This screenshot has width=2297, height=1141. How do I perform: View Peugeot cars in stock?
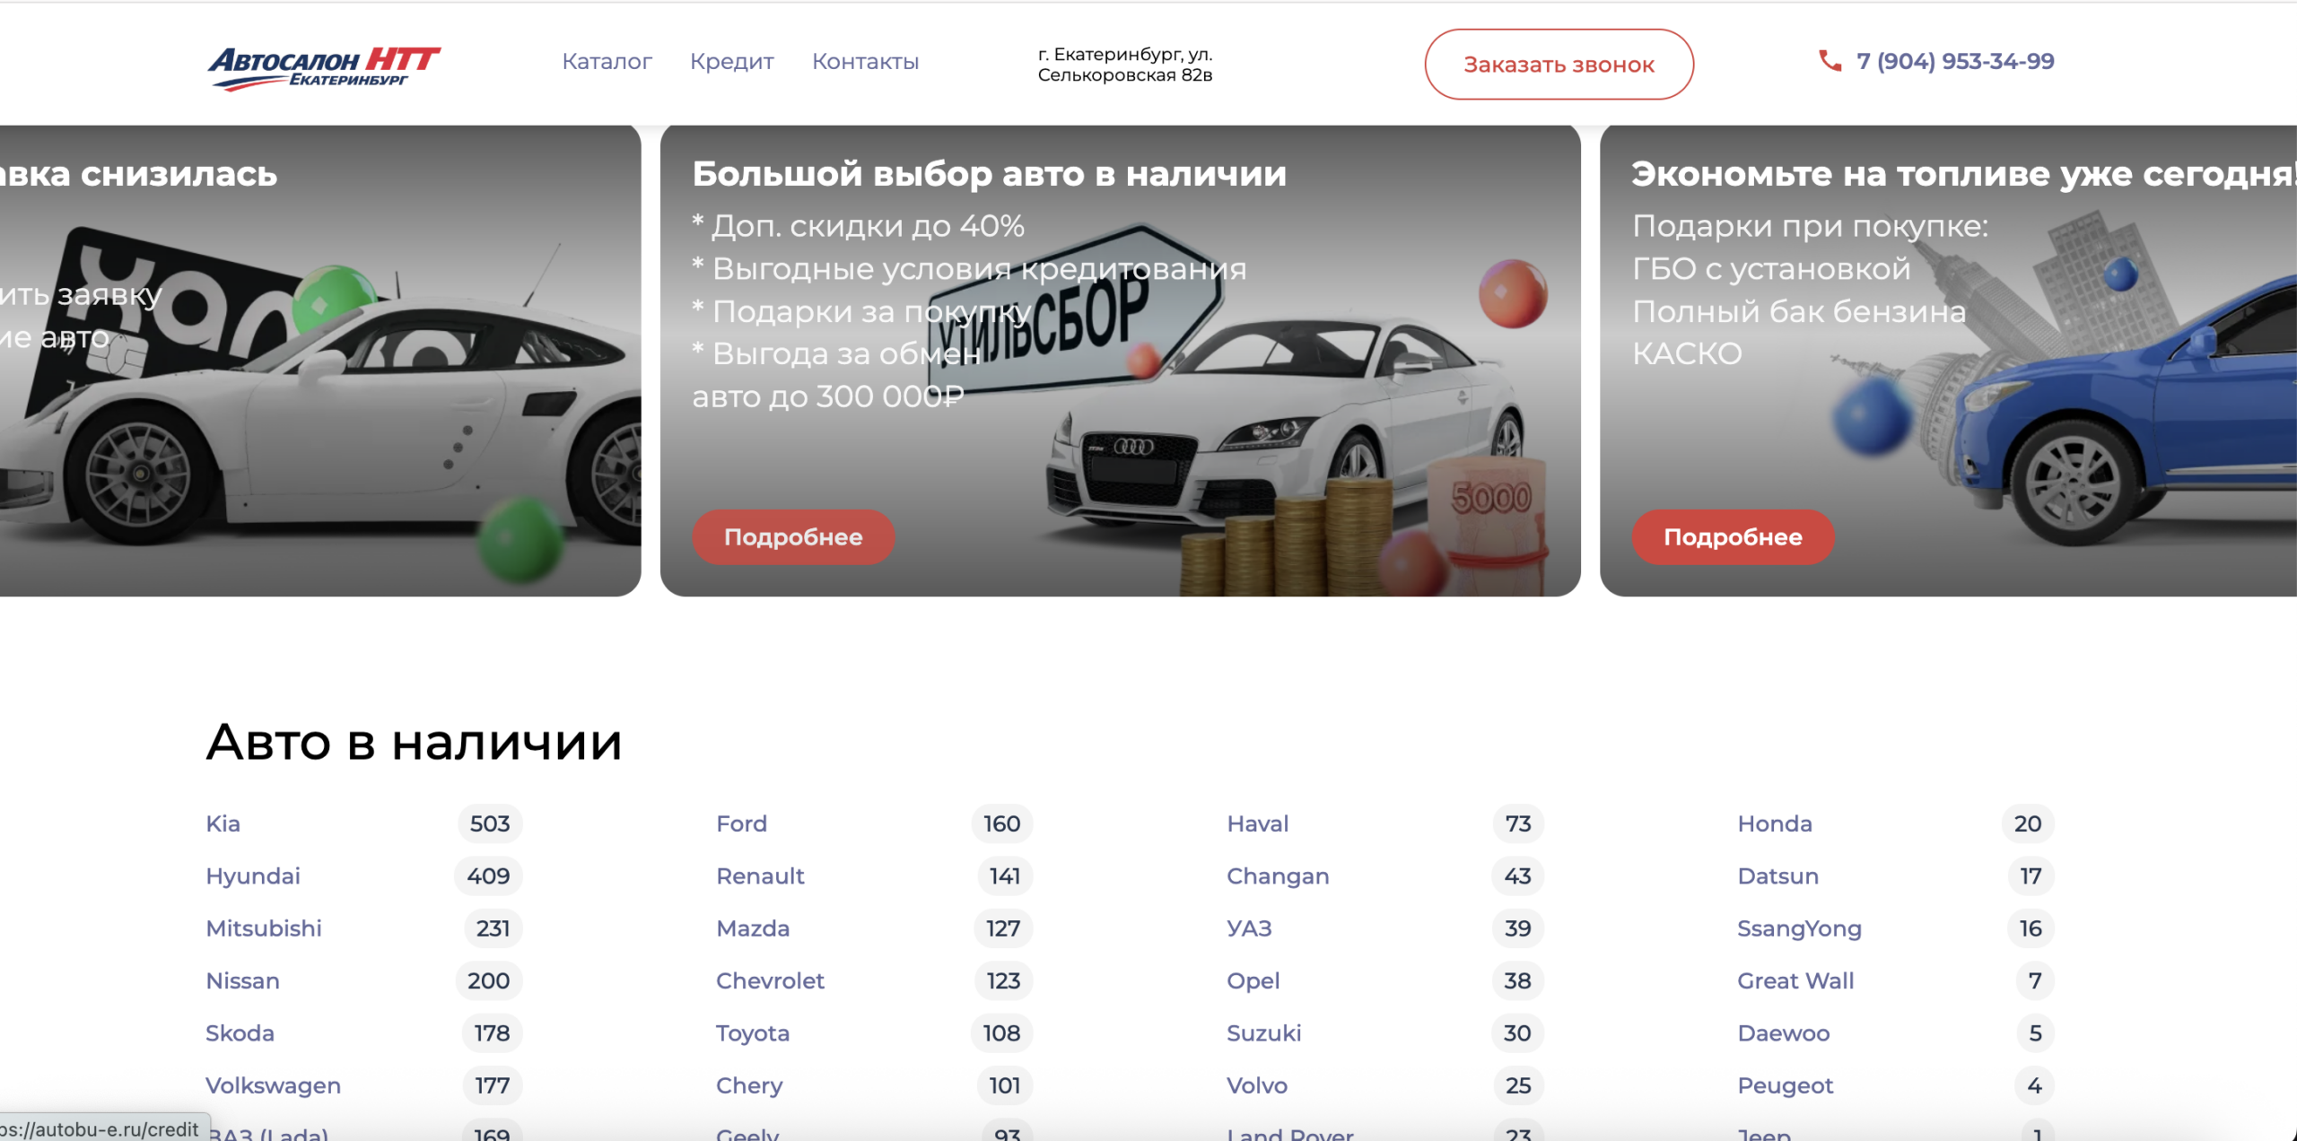pos(1786,1085)
